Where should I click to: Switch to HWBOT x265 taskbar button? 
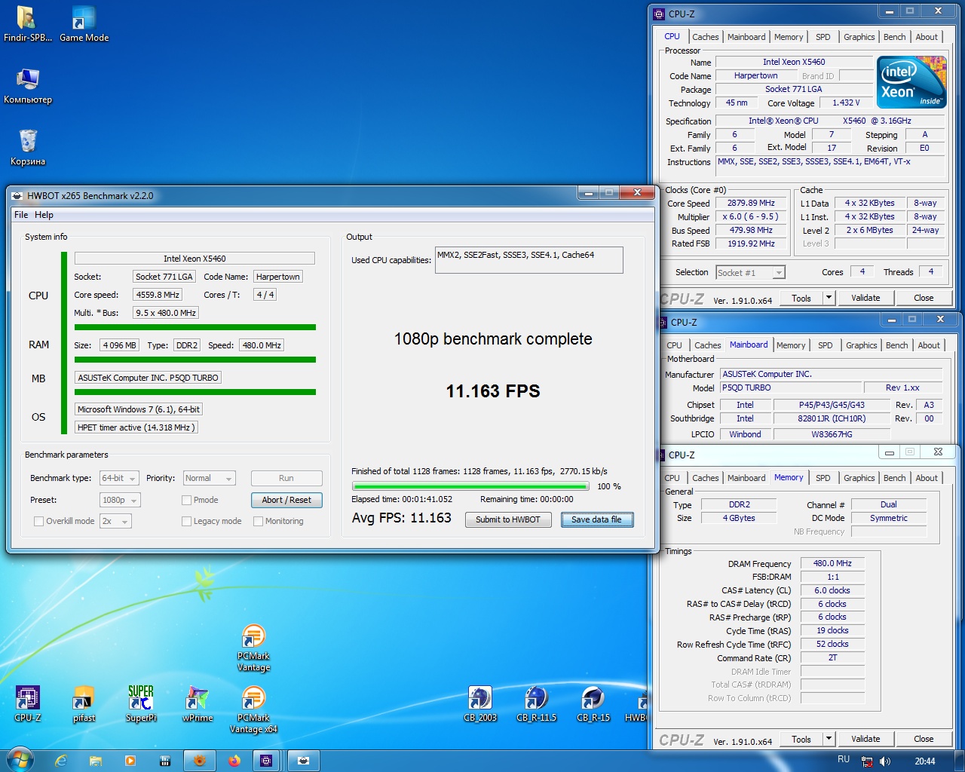303,761
